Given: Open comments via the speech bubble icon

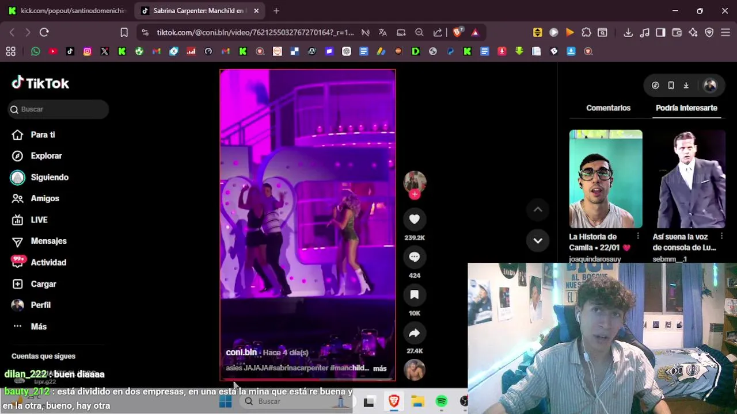Looking at the screenshot, I should [415, 257].
